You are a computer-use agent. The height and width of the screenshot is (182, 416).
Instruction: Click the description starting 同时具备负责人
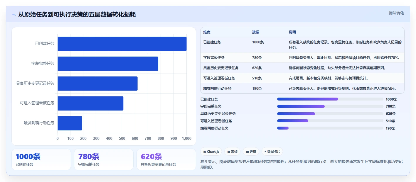pos(344,58)
